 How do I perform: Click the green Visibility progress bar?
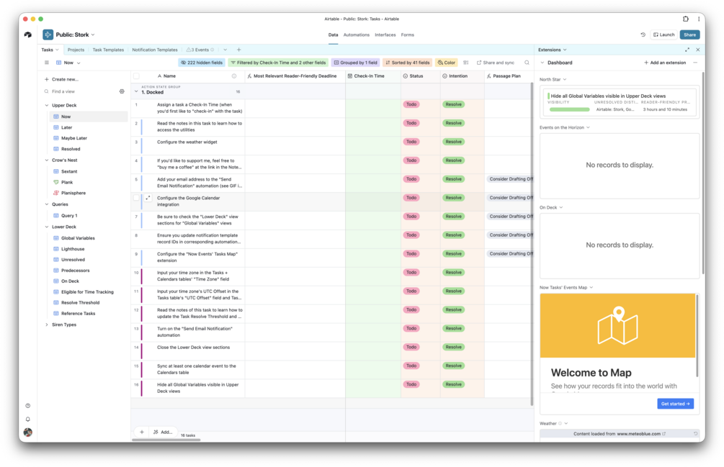click(x=569, y=109)
